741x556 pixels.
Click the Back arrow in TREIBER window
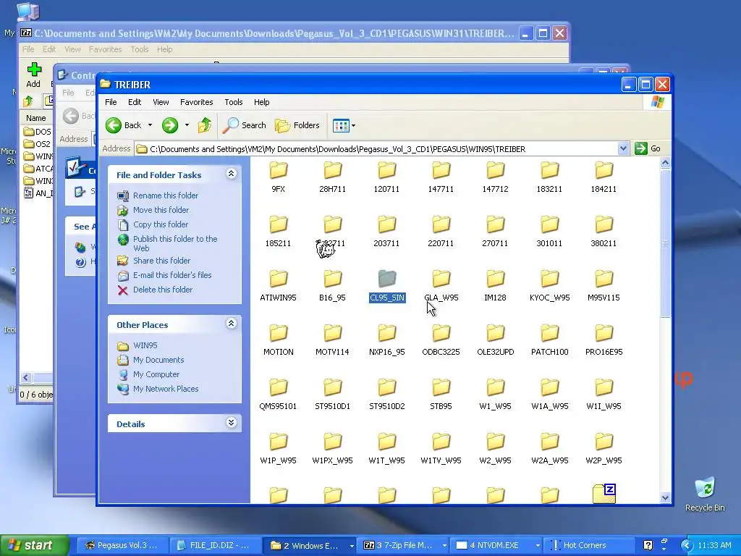pyautogui.click(x=114, y=125)
